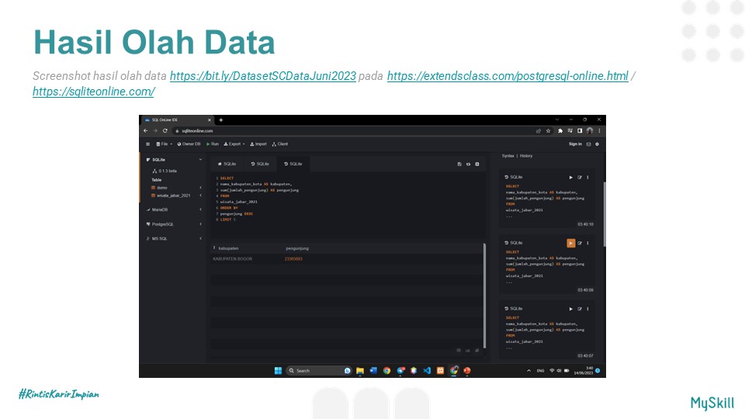Select the 23365683 value cell

[x=293, y=259]
